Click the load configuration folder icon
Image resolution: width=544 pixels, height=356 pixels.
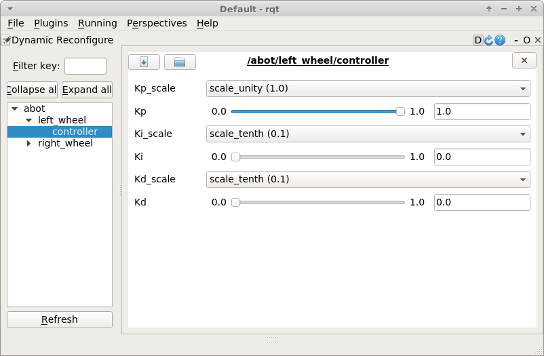[x=180, y=62]
